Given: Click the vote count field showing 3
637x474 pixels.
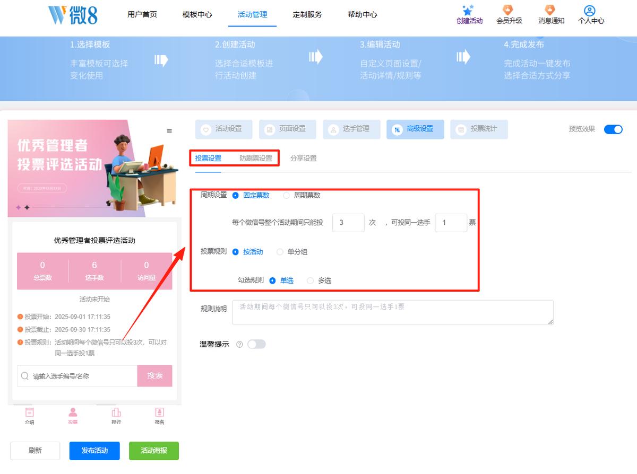Looking at the screenshot, I should pyautogui.click(x=348, y=223).
